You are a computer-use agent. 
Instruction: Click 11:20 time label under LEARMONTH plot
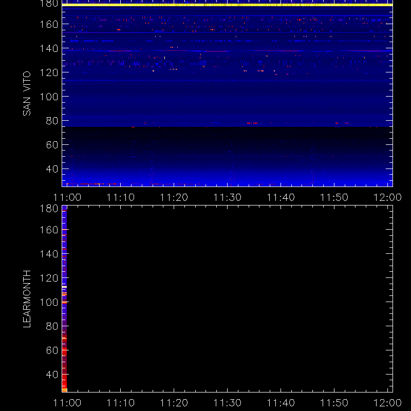(174, 403)
